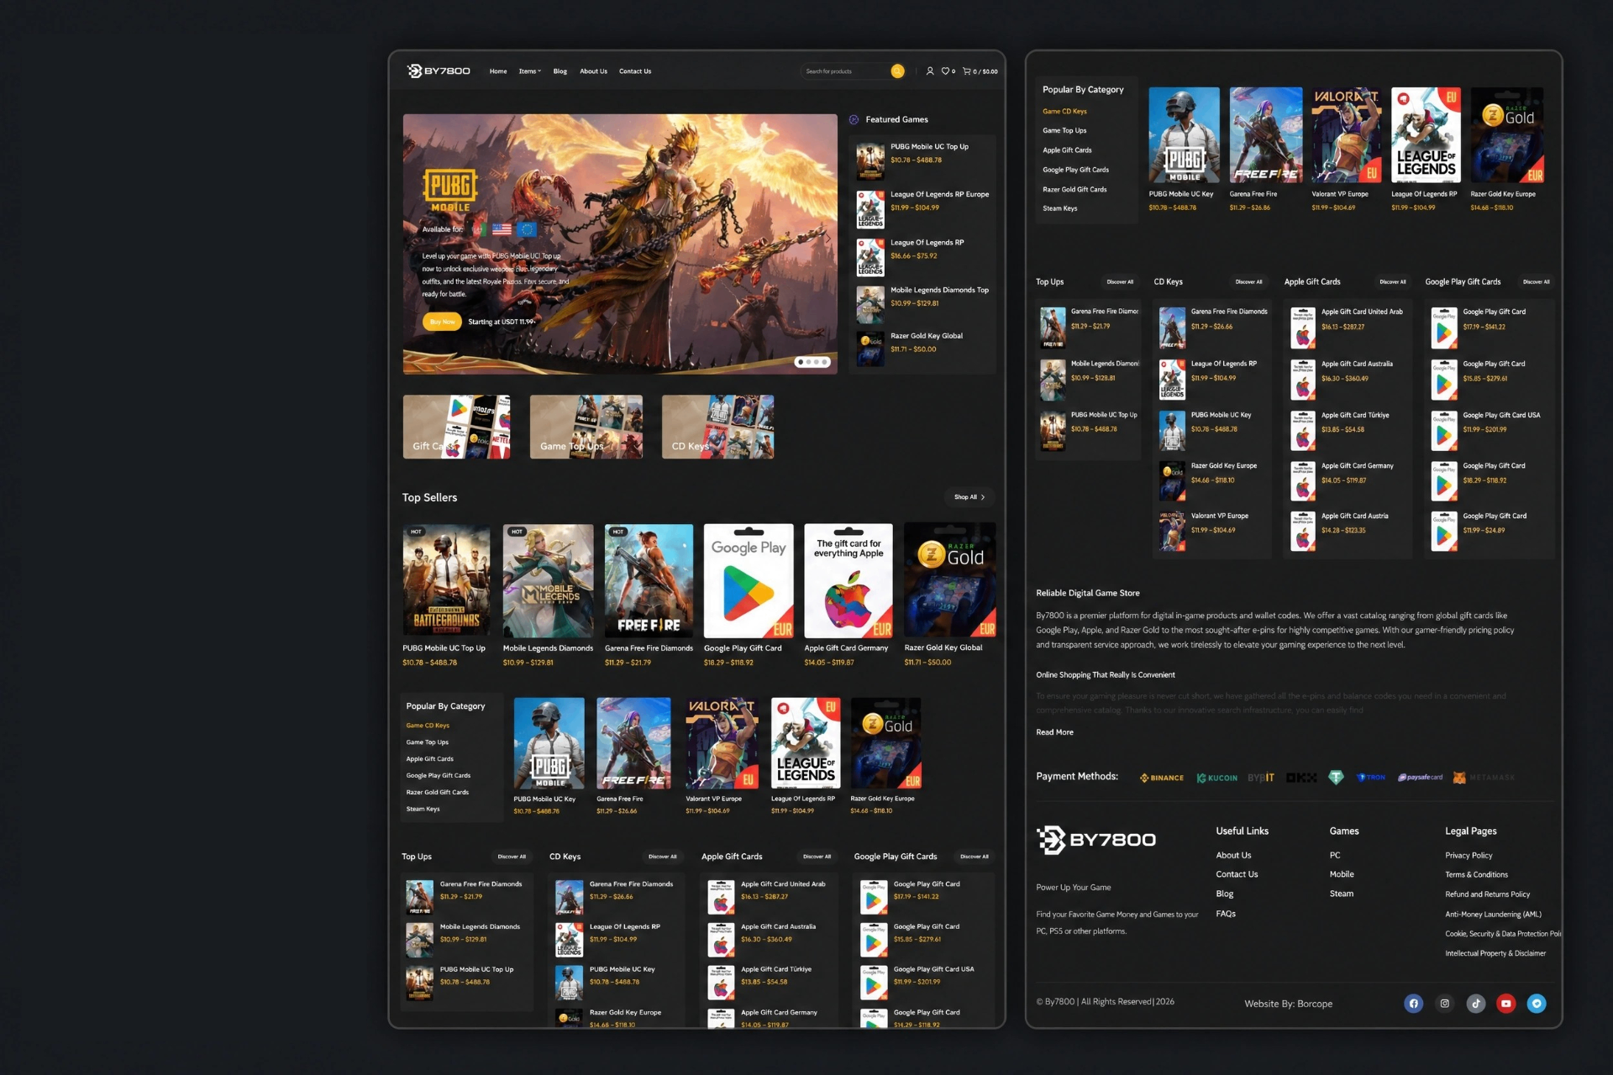
Task: Open Contact Us in the header navigation
Action: [x=635, y=71]
